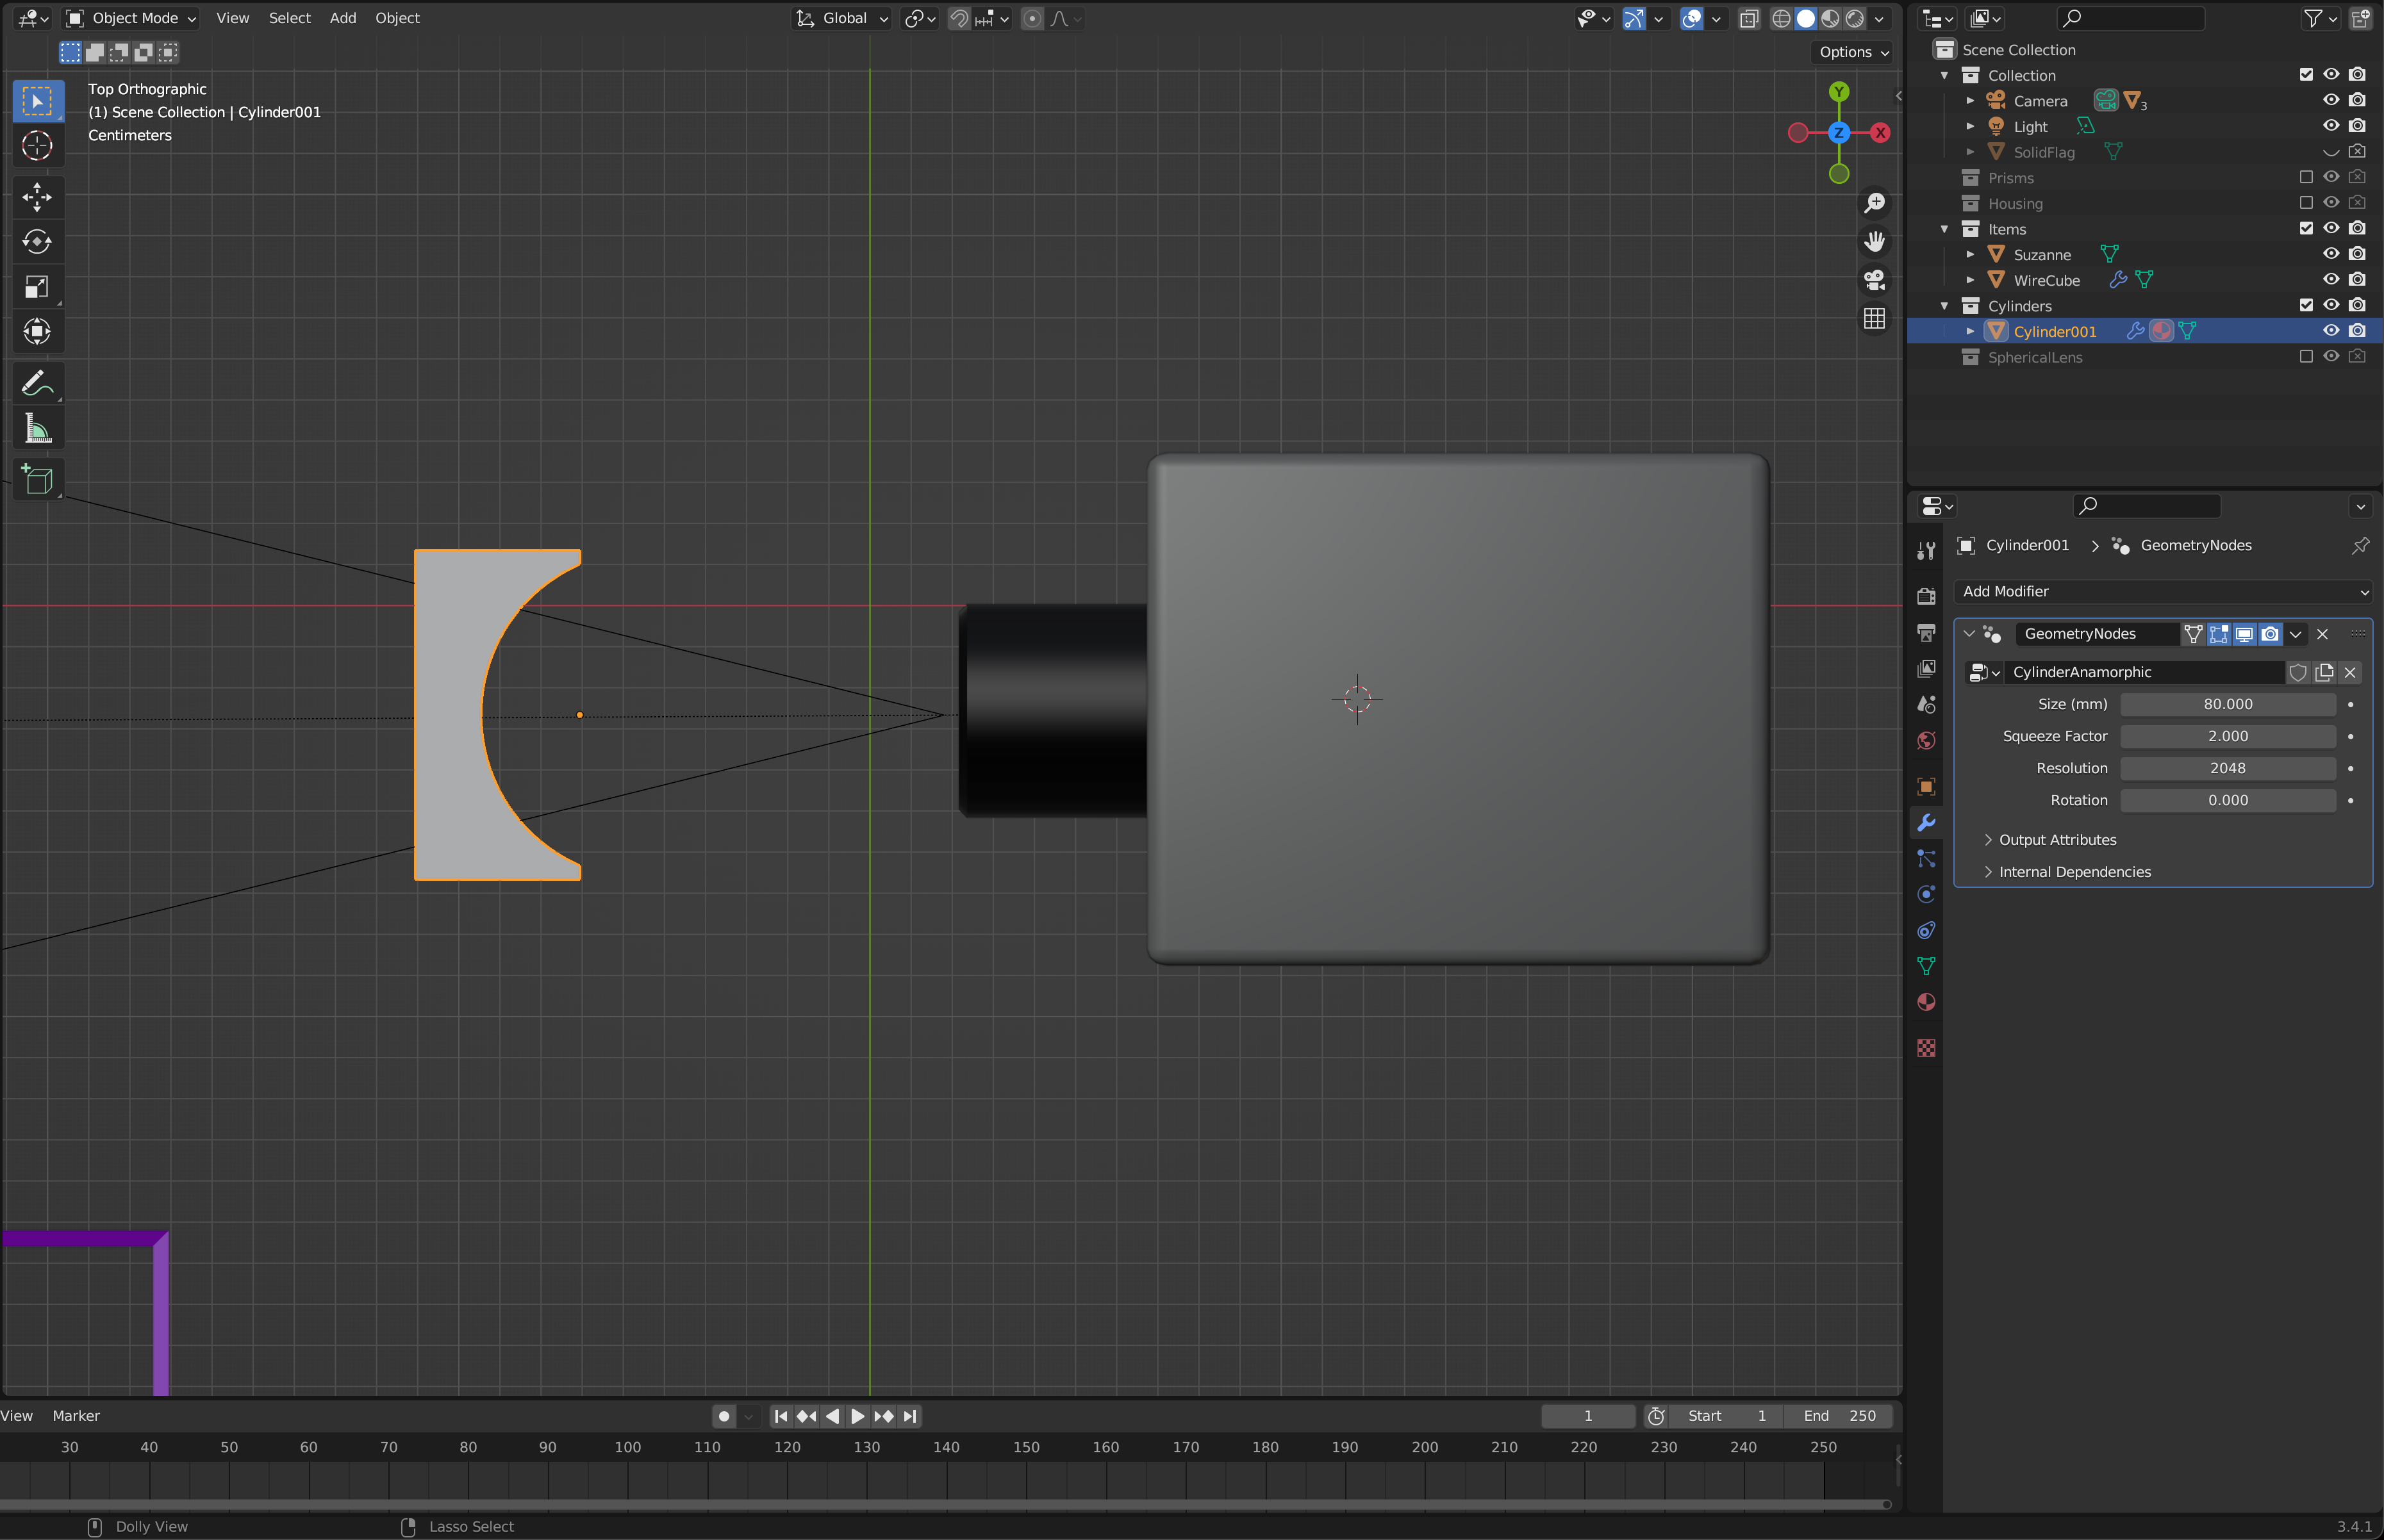2384x1540 pixels.
Task: Open the Select menu
Action: 289,18
